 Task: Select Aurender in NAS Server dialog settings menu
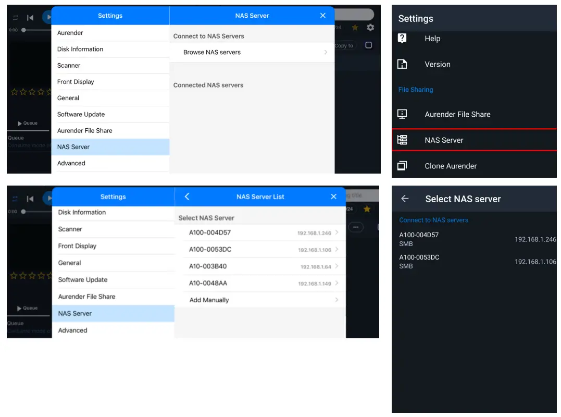pos(110,33)
